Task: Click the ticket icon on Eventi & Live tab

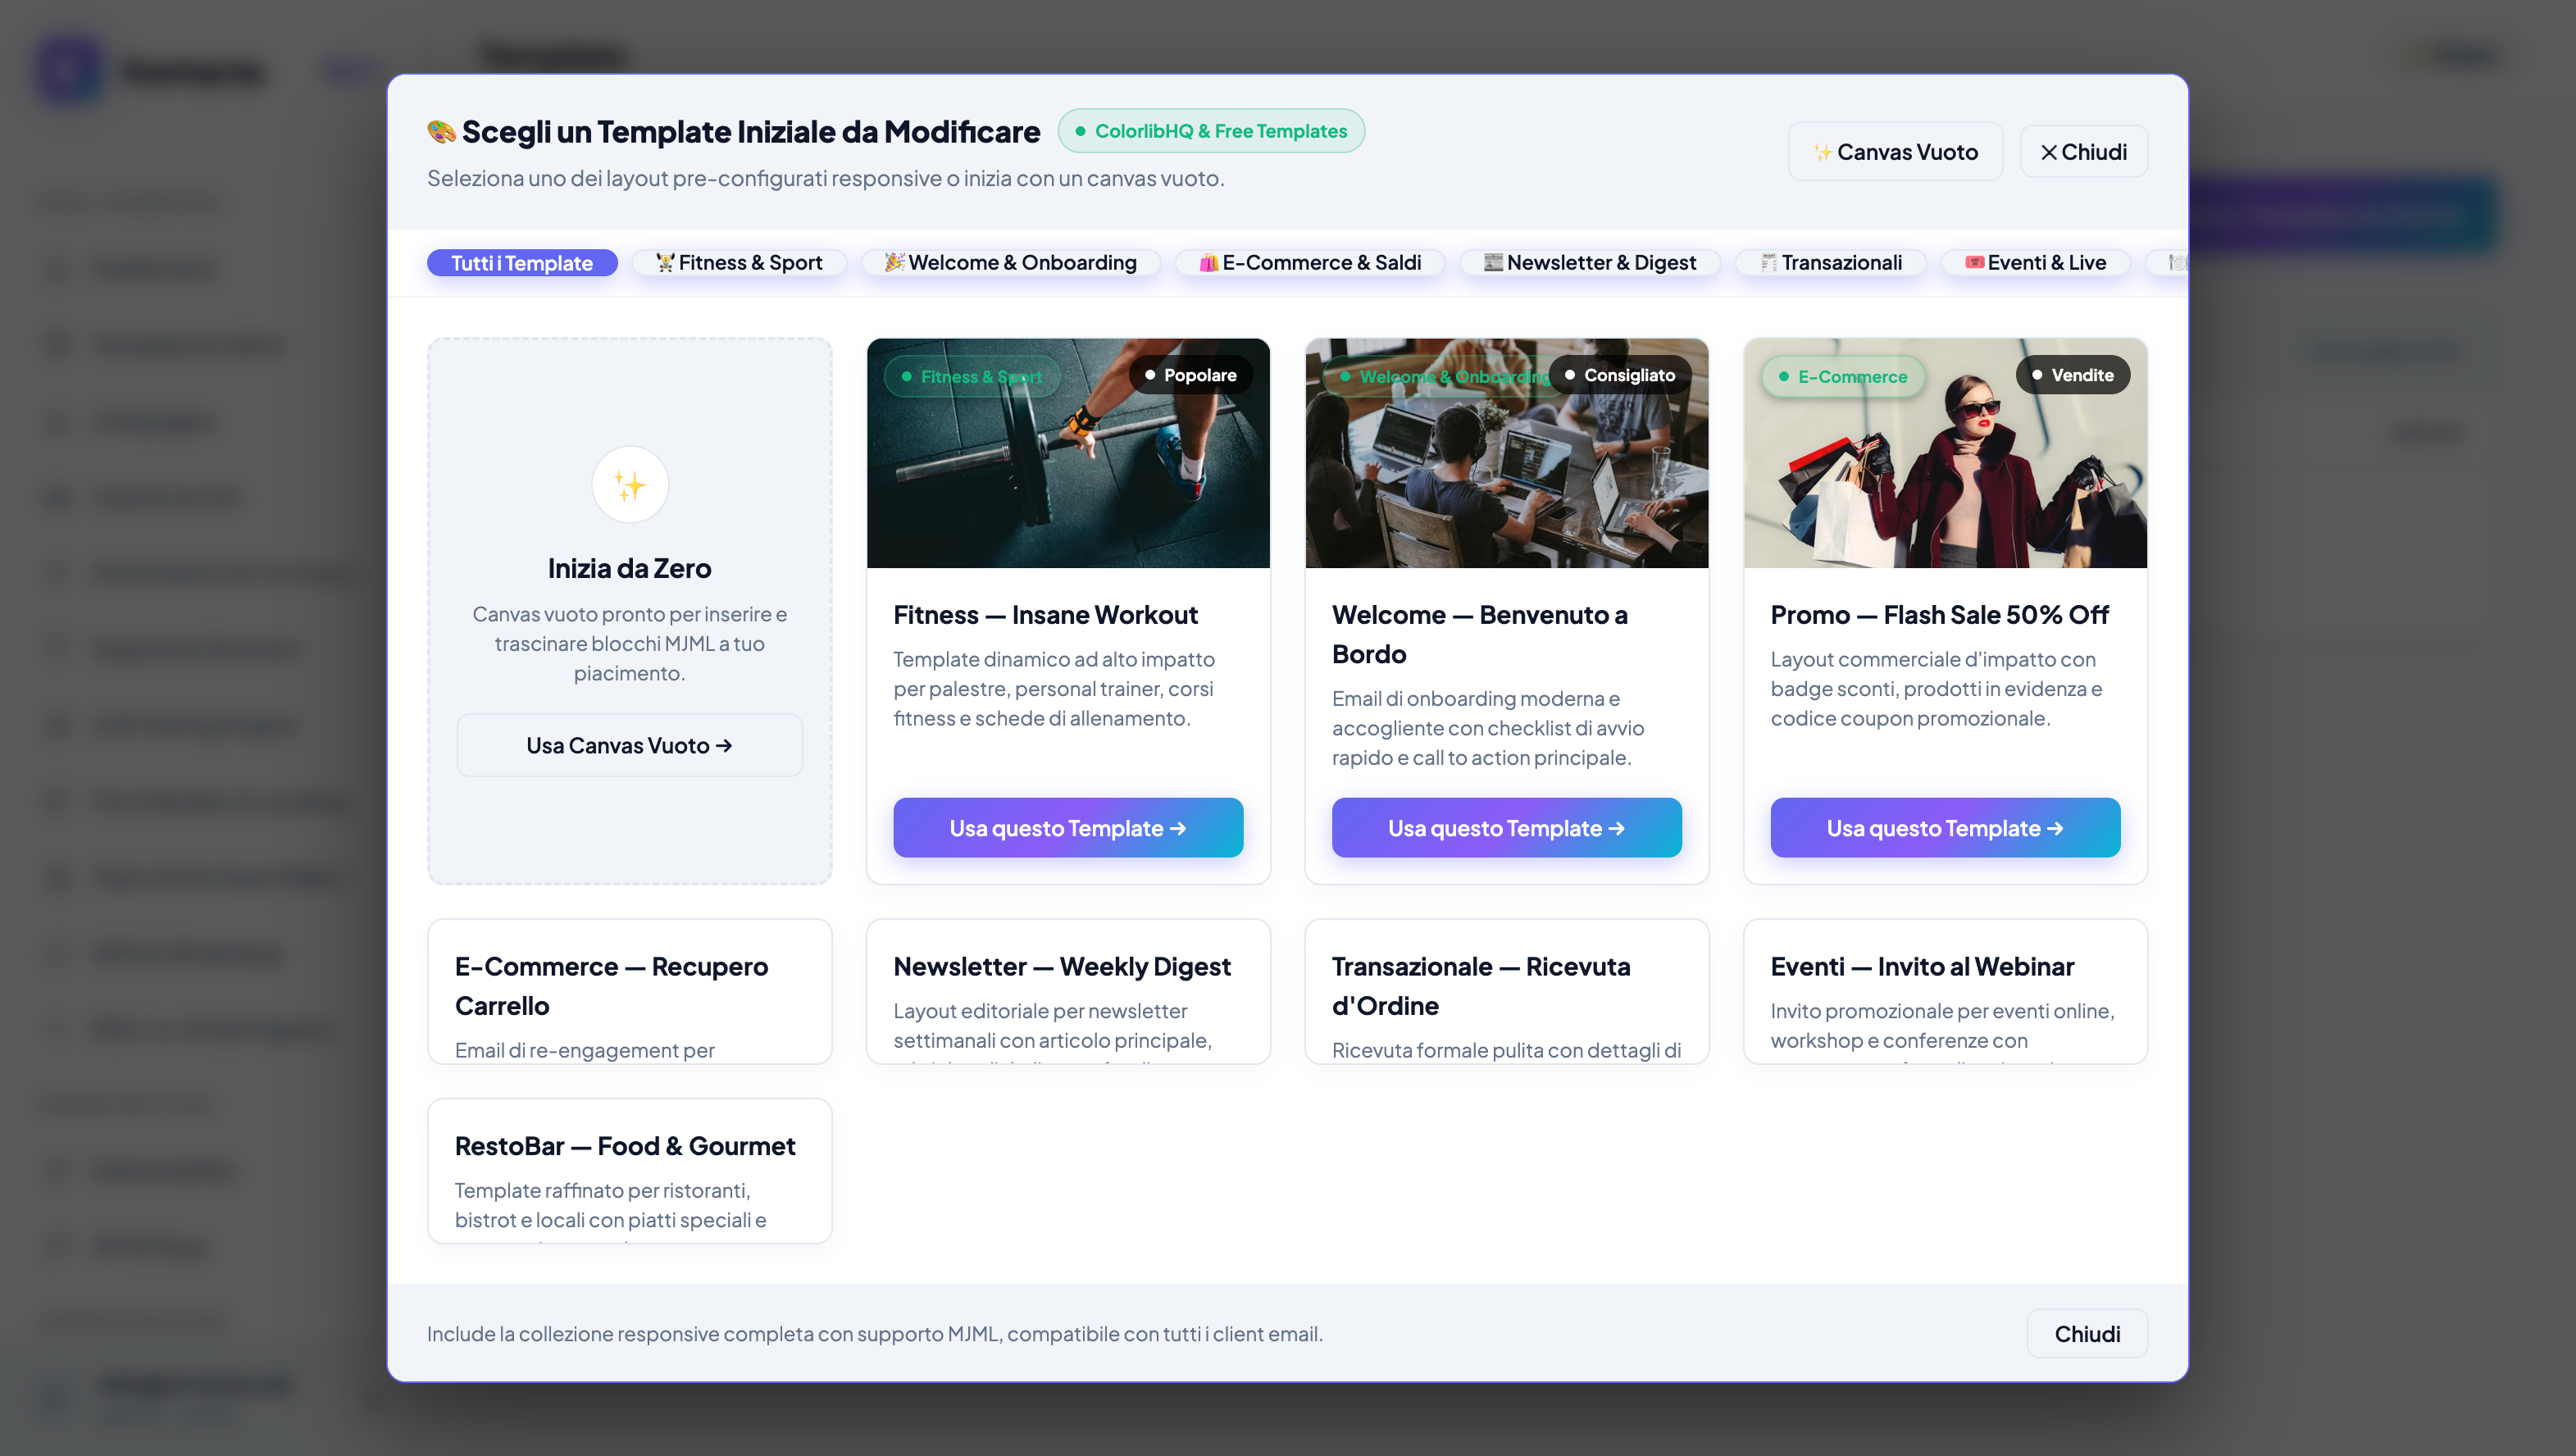Action: pos(1974,262)
